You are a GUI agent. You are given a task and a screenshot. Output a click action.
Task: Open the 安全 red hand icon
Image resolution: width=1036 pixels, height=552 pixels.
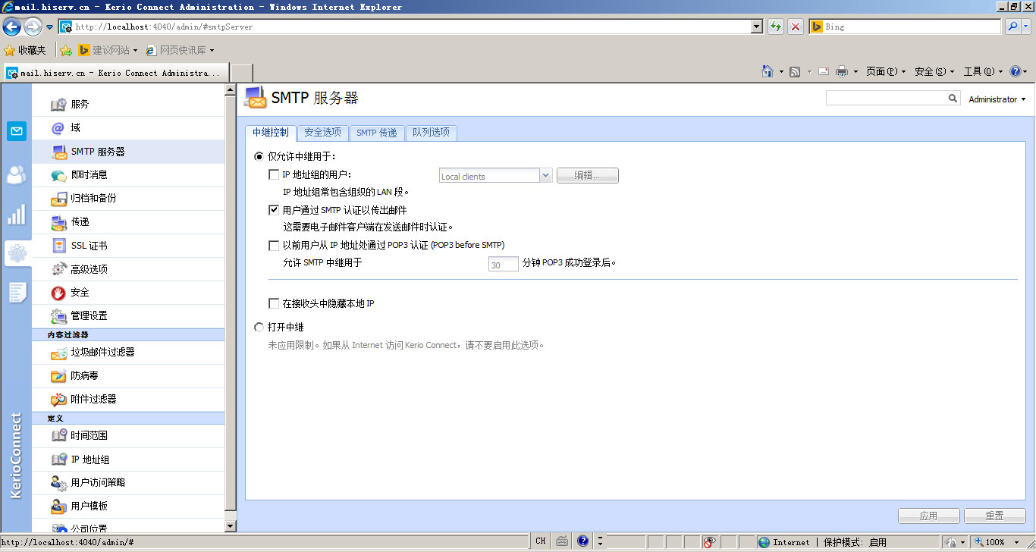[x=58, y=293]
